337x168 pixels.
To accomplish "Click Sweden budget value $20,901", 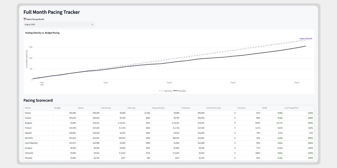I will [72, 133].
